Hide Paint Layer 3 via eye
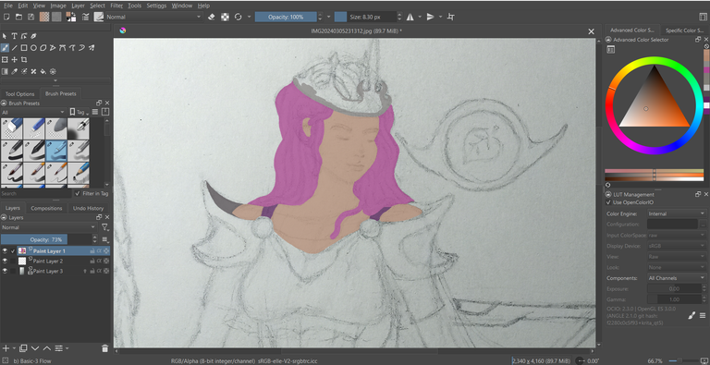 5,271
